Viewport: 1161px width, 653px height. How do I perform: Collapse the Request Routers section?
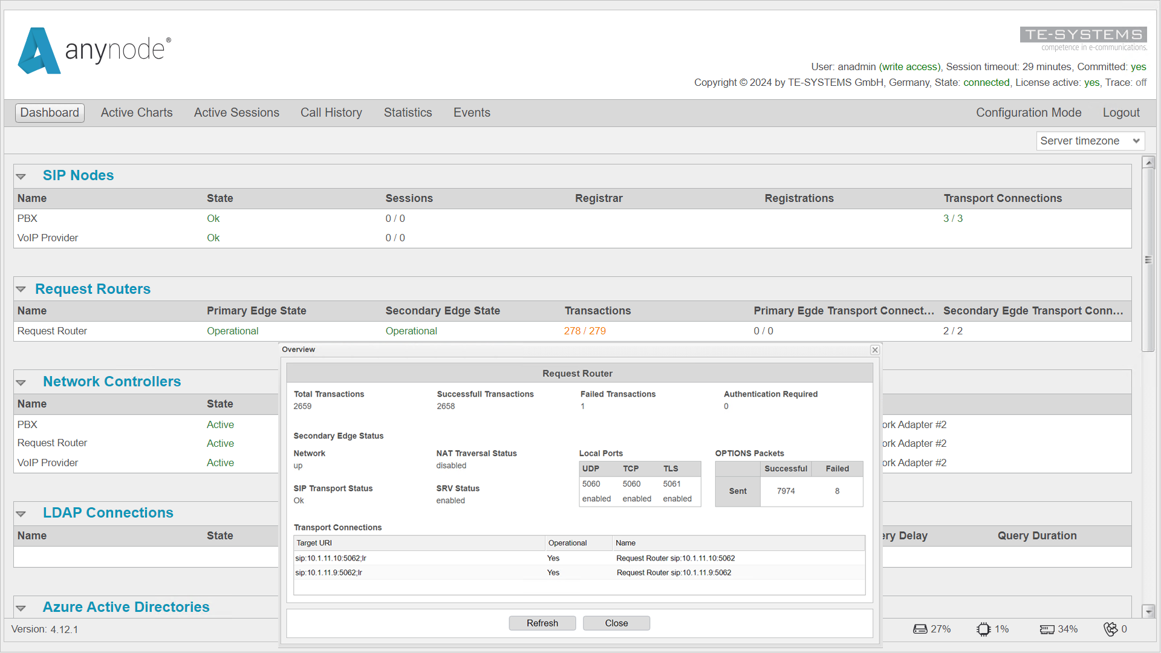point(21,290)
